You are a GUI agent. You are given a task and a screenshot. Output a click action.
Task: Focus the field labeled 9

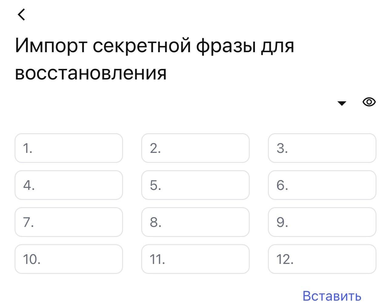coord(322,222)
